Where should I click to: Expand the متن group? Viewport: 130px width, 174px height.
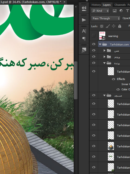[x=105, y=51]
